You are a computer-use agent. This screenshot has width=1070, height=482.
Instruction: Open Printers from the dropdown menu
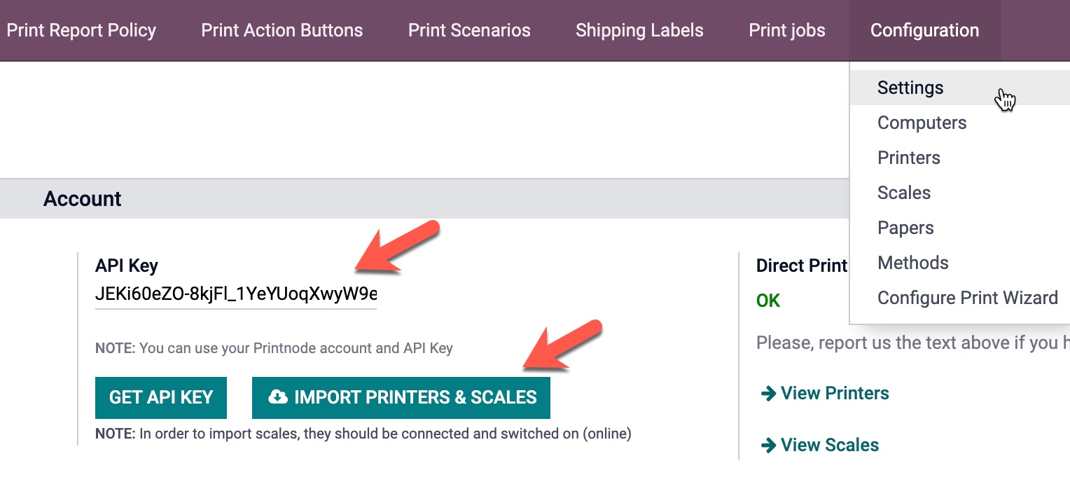pos(908,158)
